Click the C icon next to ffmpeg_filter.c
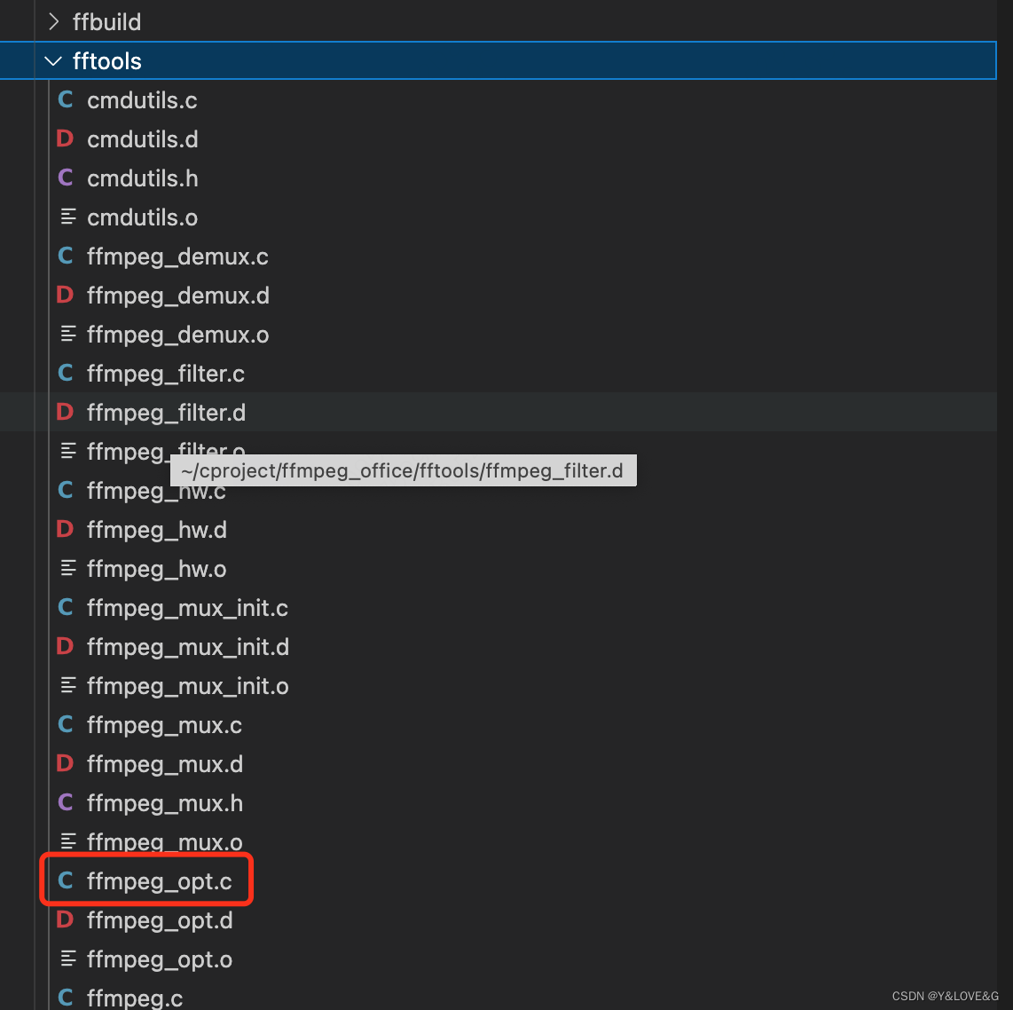Viewport: 1013px width, 1010px height. tap(65, 373)
